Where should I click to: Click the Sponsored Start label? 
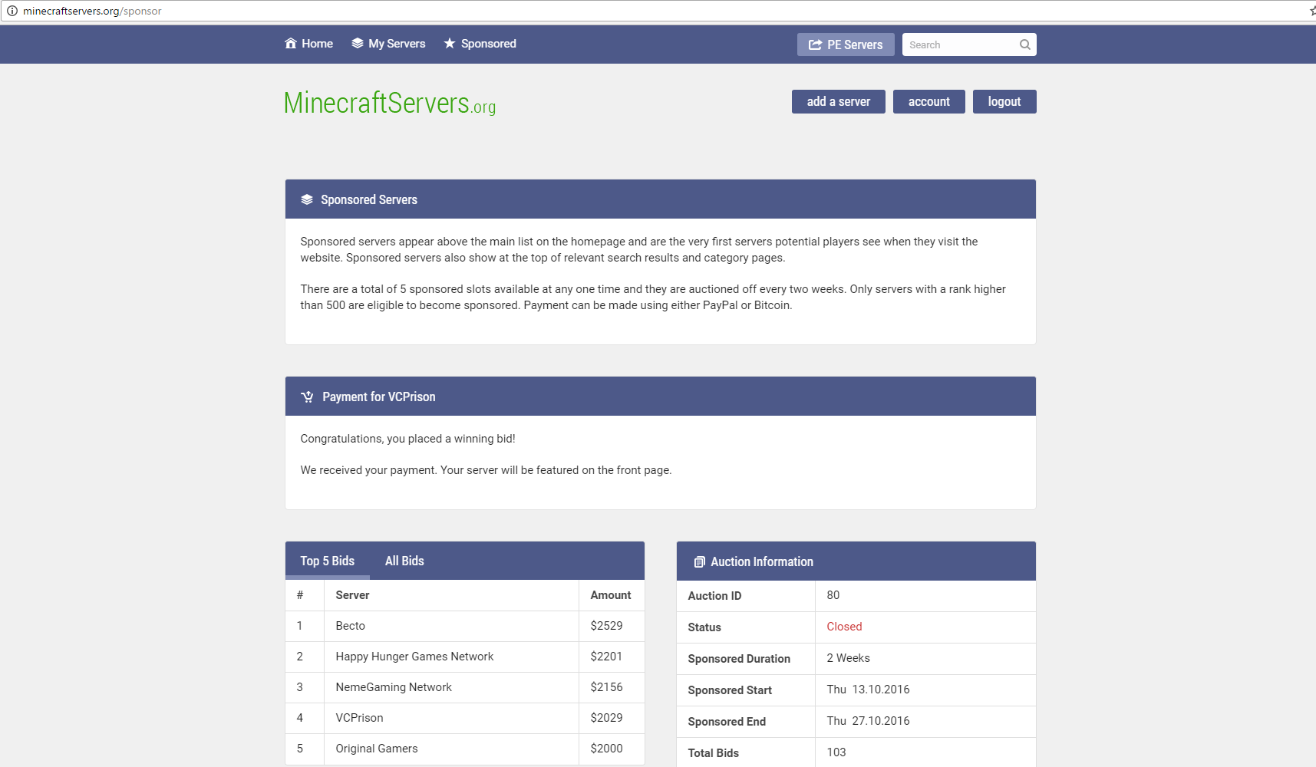(730, 690)
